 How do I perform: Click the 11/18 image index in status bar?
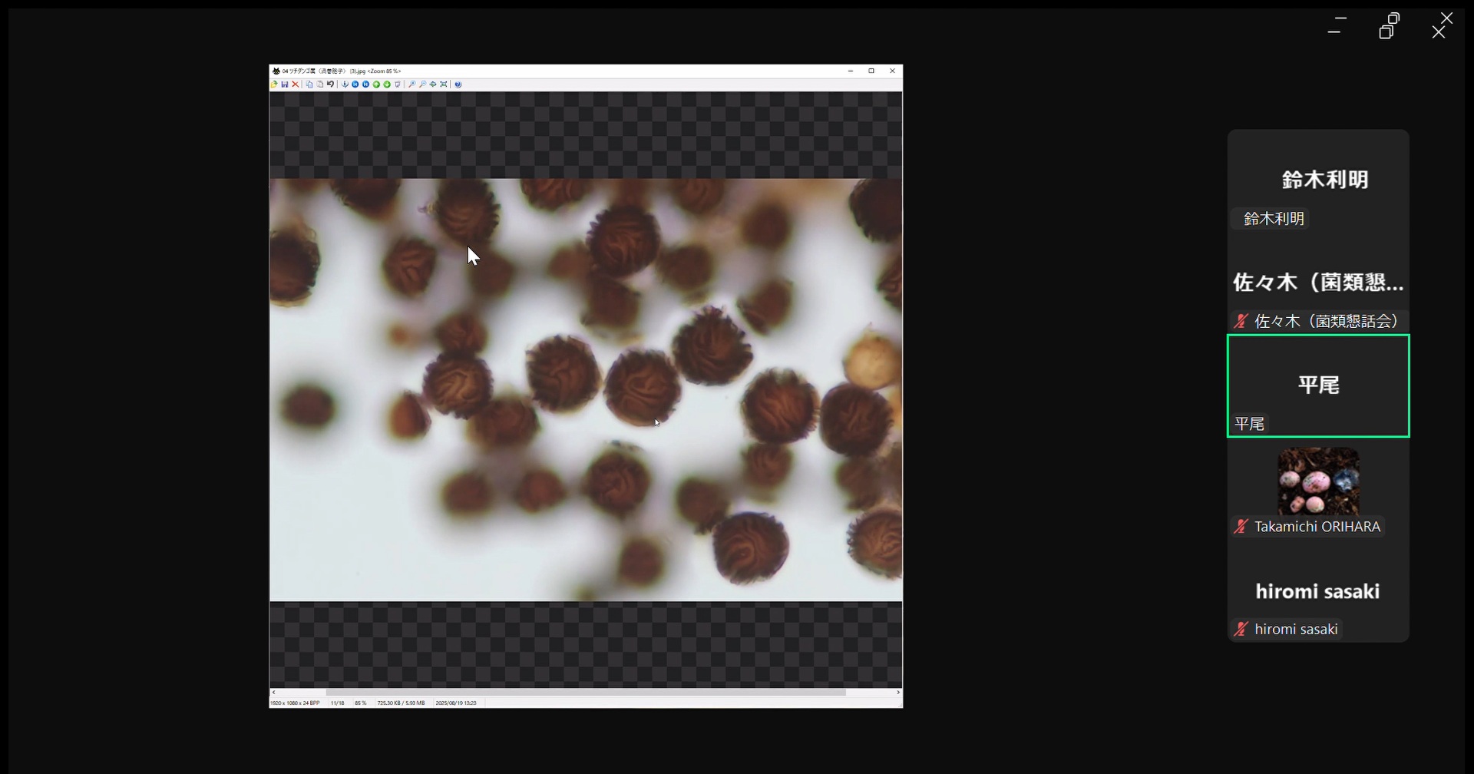[x=337, y=703]
